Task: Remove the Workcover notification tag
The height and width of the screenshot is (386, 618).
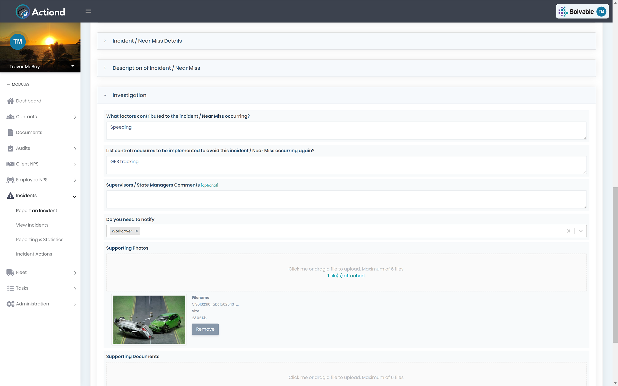Action: pos(136,231)
